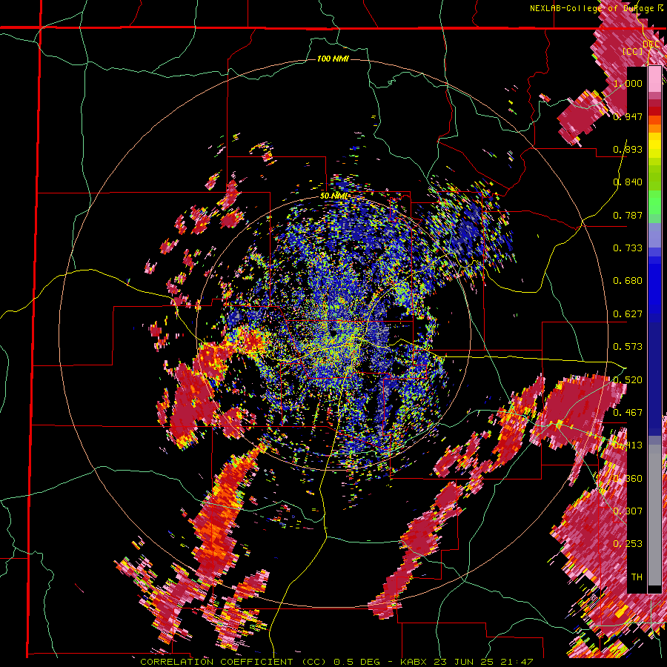The height and width of the screenshot is (667, 667).
Task: Click the 0.360 scale value
Action: [628, 478]
